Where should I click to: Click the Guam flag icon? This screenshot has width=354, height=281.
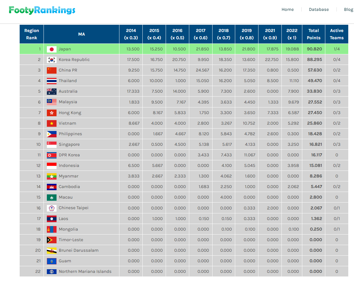tap(51, 261)
